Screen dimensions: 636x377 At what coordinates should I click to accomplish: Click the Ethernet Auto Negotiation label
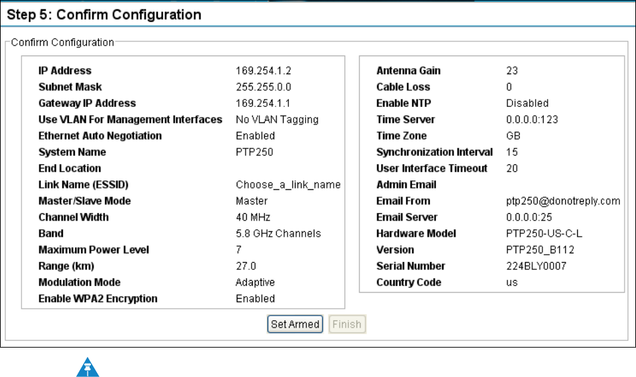tap(100, 136)
